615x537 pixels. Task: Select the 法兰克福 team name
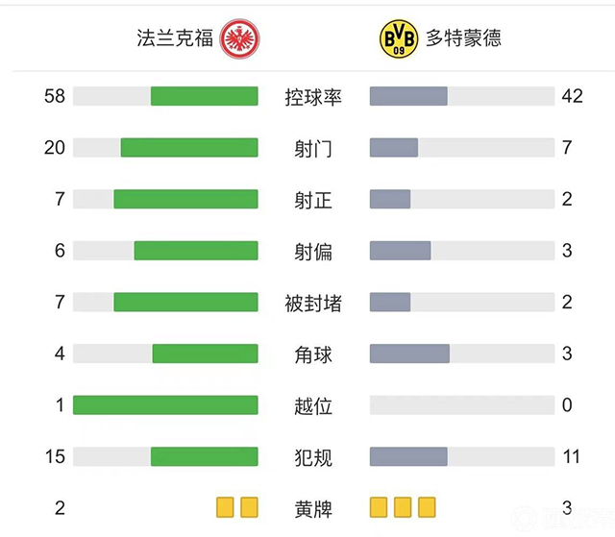174,38
